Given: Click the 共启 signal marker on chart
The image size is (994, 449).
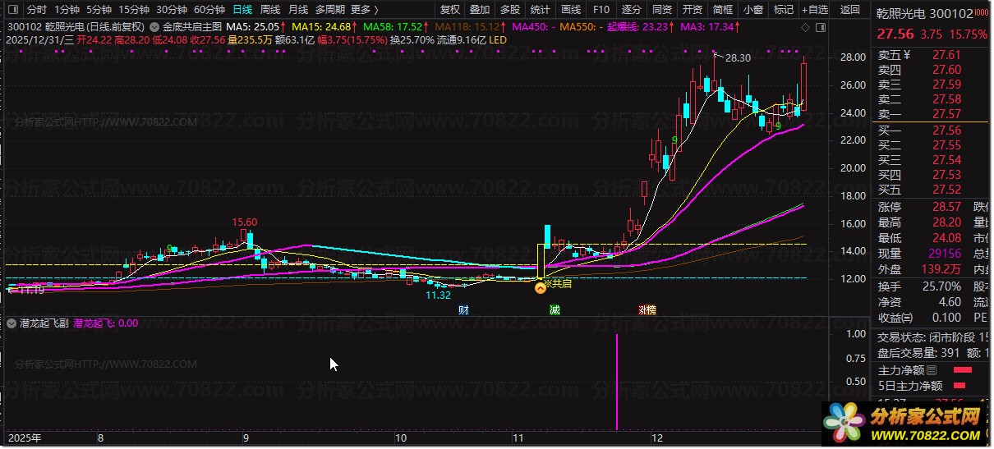Looking at the screenshot, I should coord(541,286).
